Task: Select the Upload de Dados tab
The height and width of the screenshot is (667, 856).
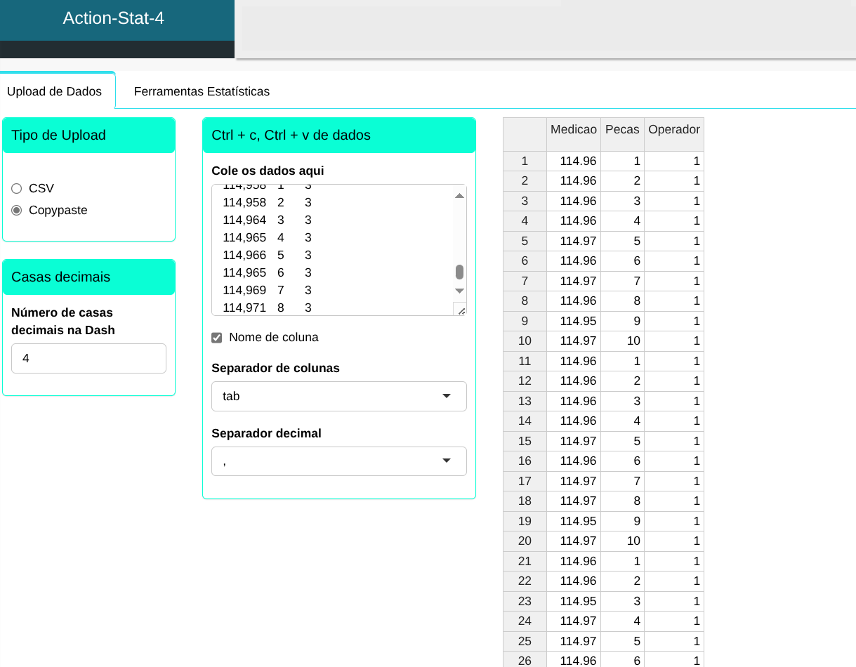Action: [54, 91]
